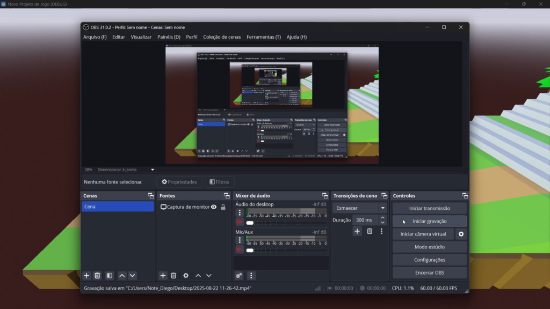Decrease transition duration with down arrow

382,223
